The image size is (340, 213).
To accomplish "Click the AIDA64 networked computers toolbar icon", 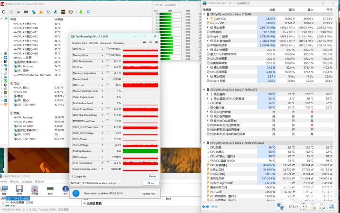I will click(x=34, y=12).
